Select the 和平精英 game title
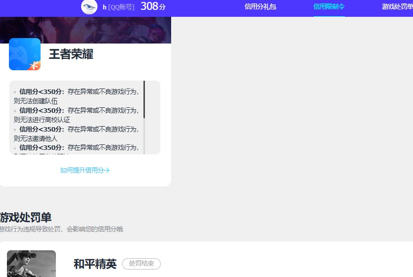Viewport: 413px width, 277px height. (x=95, y=264)
